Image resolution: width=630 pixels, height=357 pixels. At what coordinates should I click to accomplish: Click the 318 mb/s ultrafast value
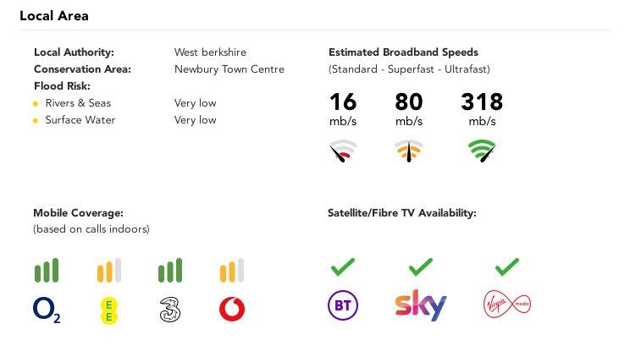click(482, 109)
